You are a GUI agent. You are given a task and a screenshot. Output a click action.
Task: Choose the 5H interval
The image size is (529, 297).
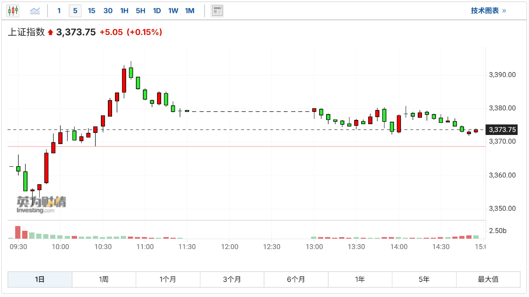coord(141,11)
